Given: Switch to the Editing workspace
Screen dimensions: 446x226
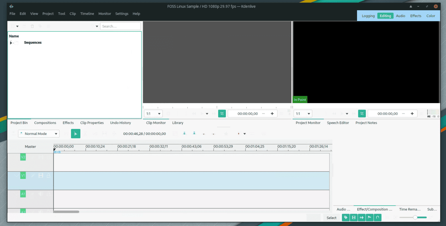Looking at the screenshot, I should click(x=385, y=16).
